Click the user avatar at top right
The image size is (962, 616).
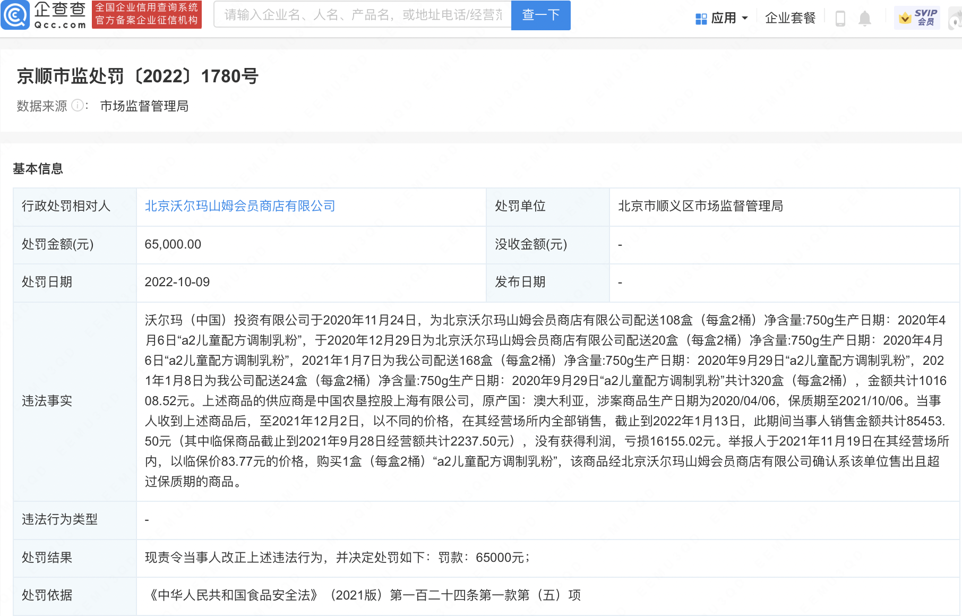tap(956, 18)
